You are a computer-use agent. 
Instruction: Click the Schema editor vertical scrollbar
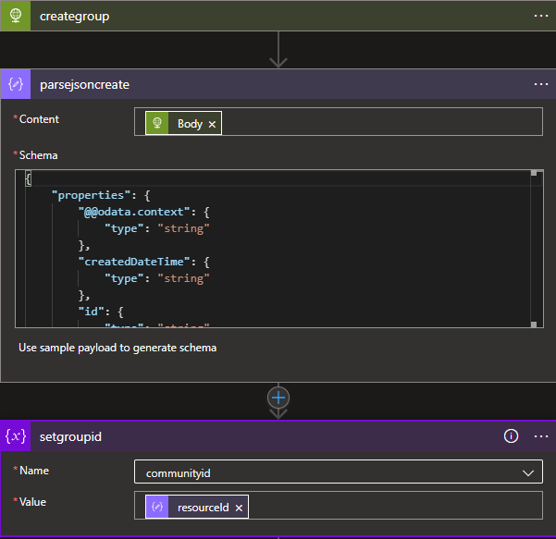coord(536,250)
